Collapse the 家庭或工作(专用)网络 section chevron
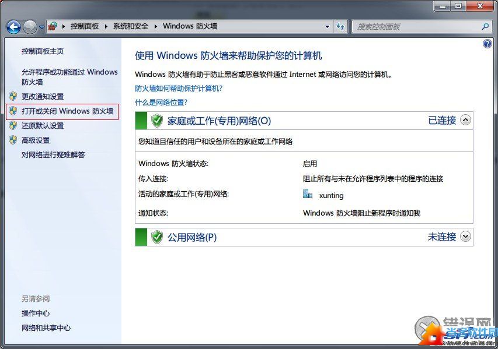 click(466, 120)
